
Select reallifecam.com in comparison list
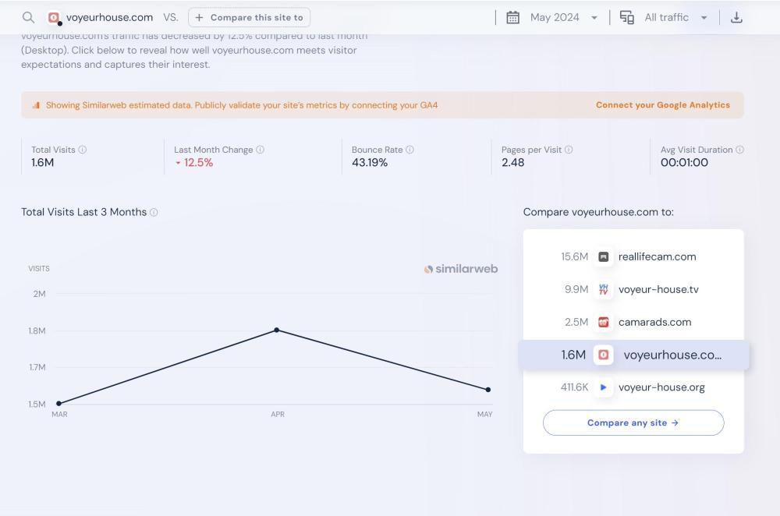pos(656,256)
